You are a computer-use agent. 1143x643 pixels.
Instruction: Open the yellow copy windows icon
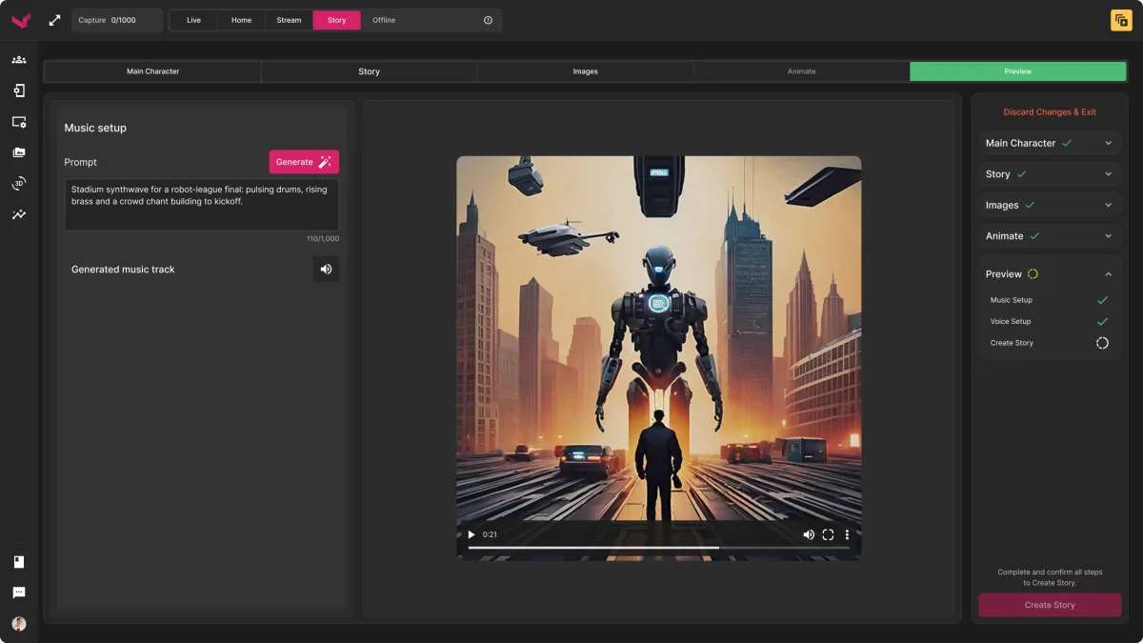point(1121,20)
